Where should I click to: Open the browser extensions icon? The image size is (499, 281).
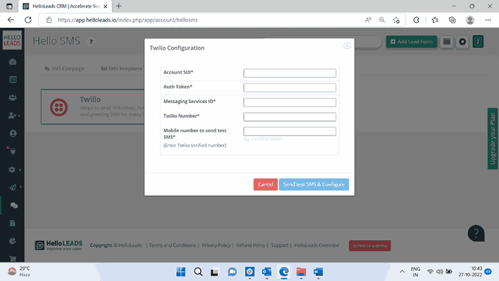[x=416, y=20]
